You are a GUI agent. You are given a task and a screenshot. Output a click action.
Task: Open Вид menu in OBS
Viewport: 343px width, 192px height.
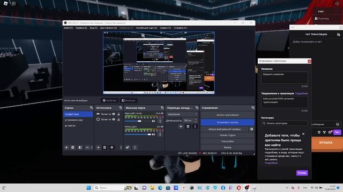pos(93,28)
